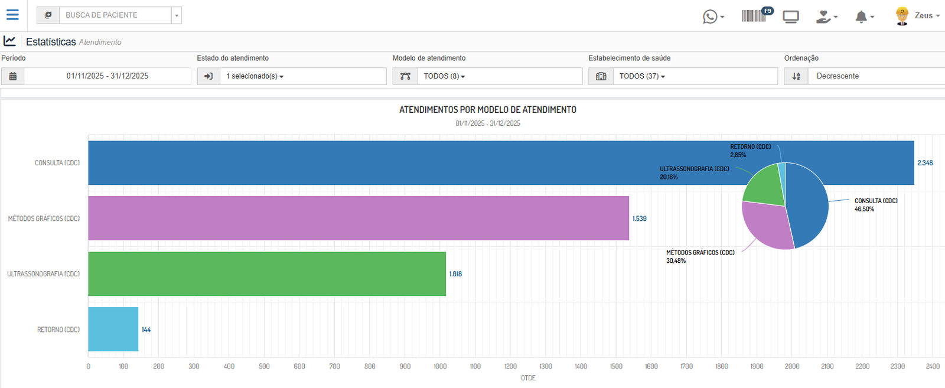Viewport: 945px width, 388px height.
Task: Open Modelo de atendimento TODOS (8) dropdown
Action: point(444,76)
